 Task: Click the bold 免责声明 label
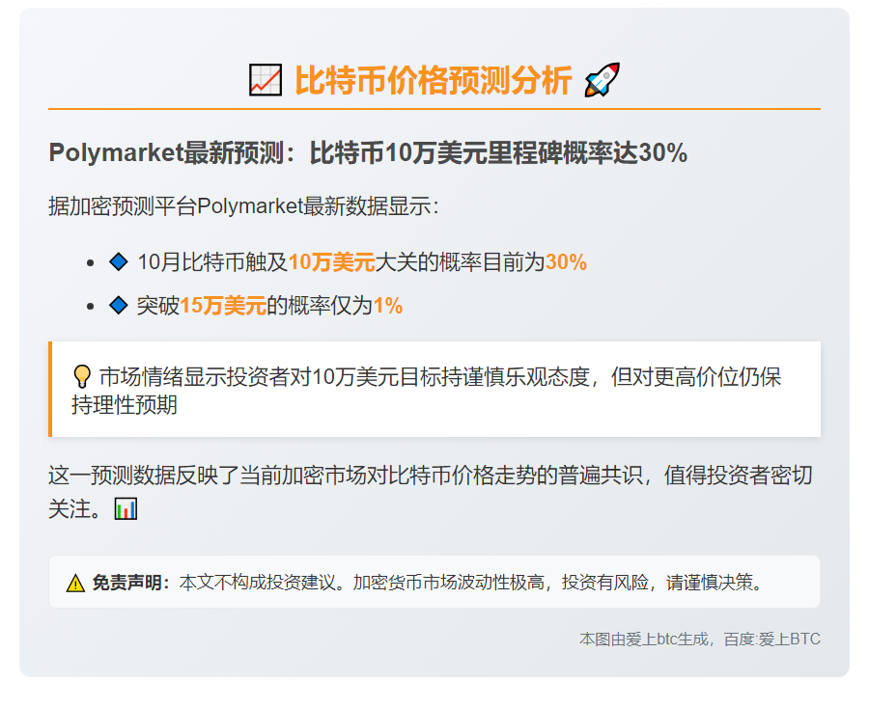(x=131, y=583)
